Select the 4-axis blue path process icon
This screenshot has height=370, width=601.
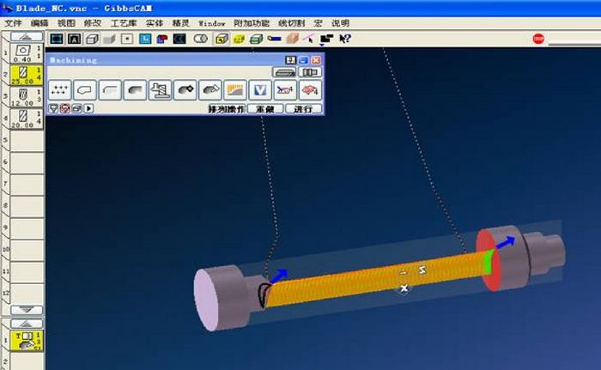click(285, 90)
